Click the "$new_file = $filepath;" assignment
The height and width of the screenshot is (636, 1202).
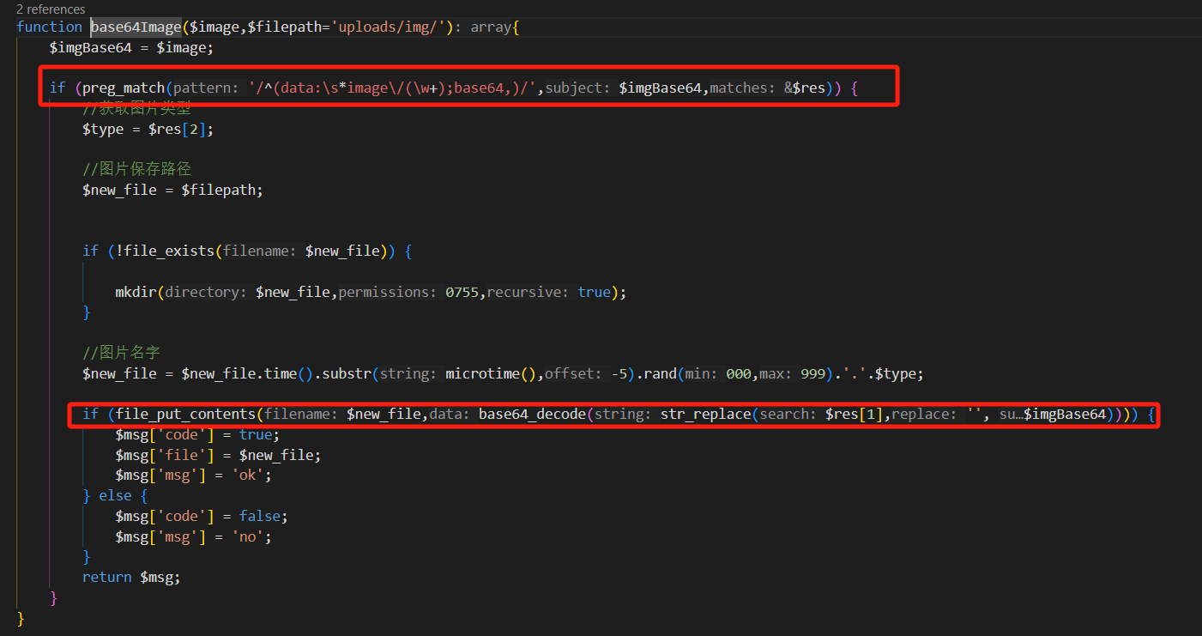click(x=172, y=190)
